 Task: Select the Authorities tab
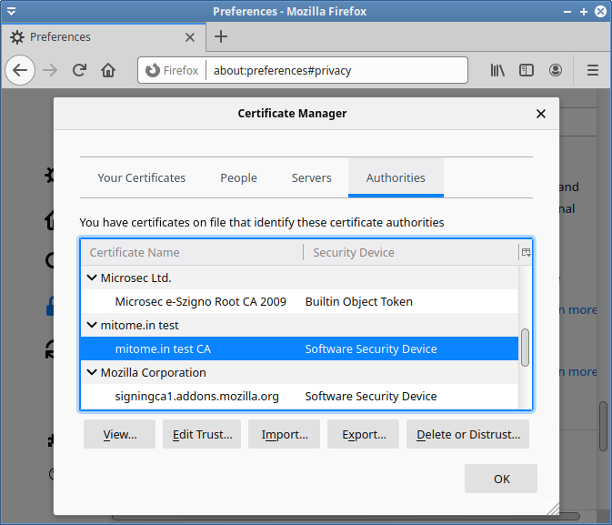pyautogui.click(x=396, y=177)
